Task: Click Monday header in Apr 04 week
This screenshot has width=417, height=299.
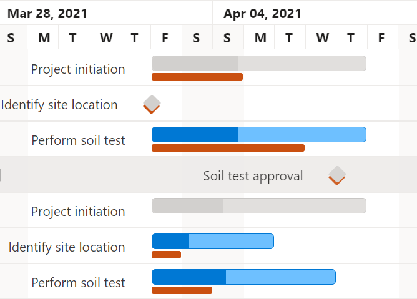Action: coord(260,38)
